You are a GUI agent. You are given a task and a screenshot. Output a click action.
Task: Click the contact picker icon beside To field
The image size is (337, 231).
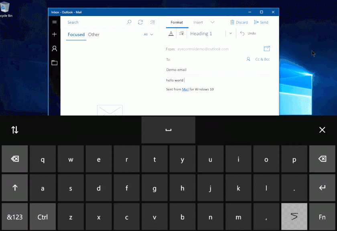coord(248,59)
